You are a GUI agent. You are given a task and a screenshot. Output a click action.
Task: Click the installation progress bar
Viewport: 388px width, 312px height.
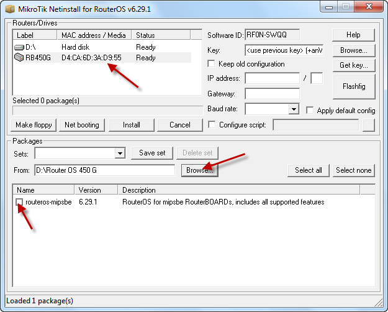coord(107,111)
